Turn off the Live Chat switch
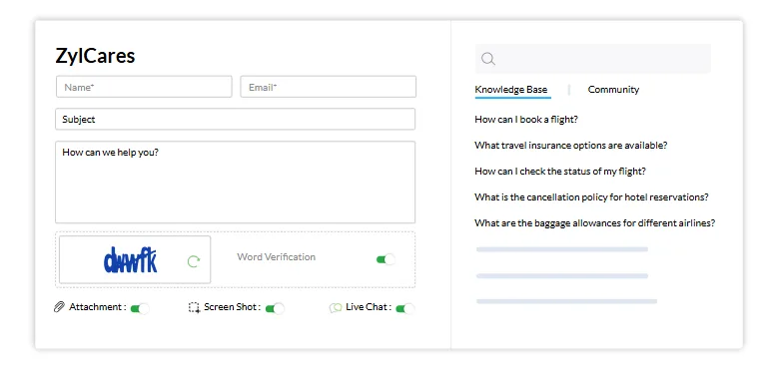The width and height of the screenshot is (773, 379). [405, 308]
